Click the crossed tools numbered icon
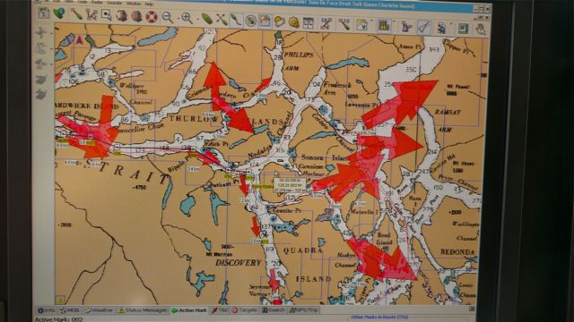This screenshot has width=574, height=322. (x=326, y=23)
